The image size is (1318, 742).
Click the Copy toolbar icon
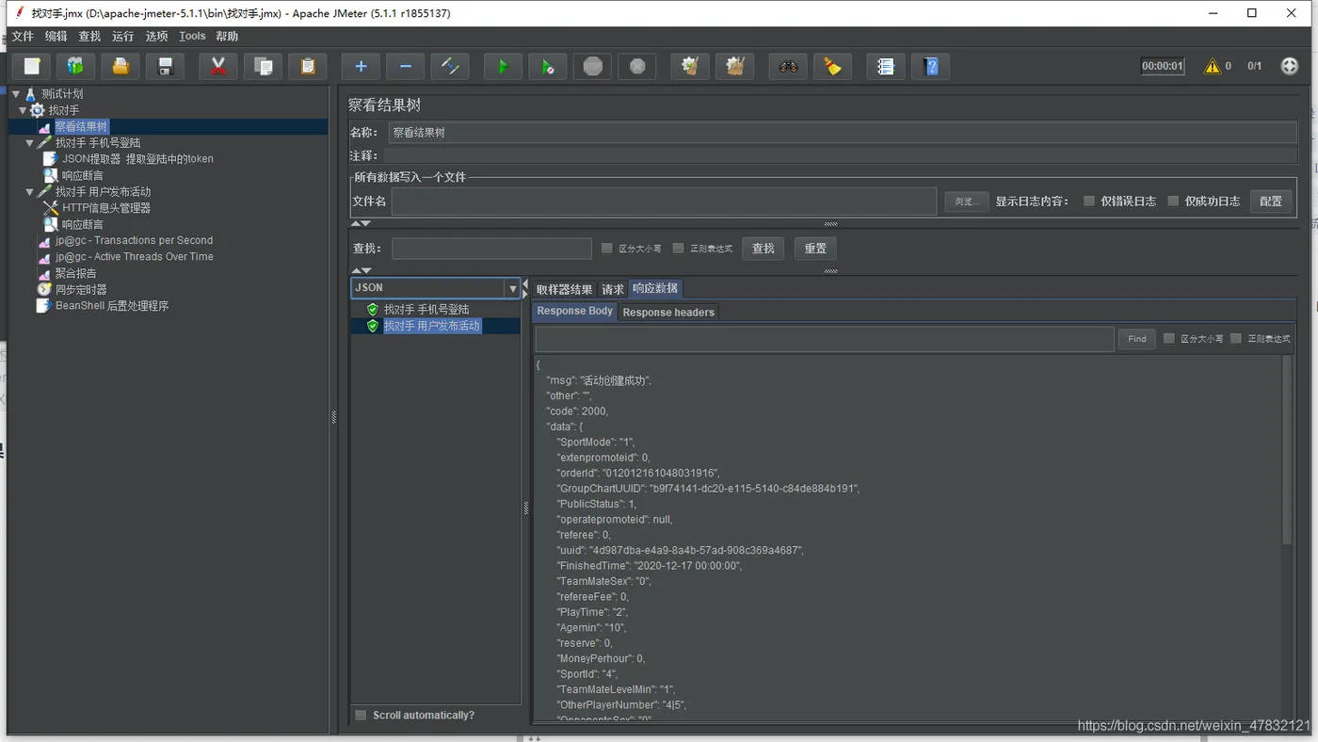click(264, 66)
